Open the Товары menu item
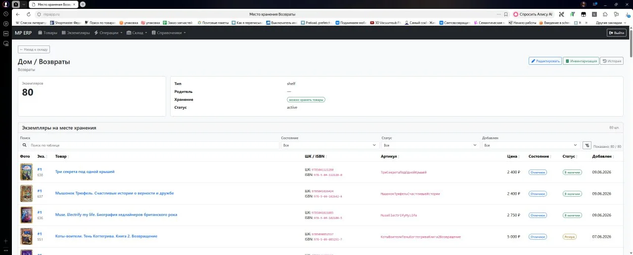The image size is (633, 255). coord(48,33)
